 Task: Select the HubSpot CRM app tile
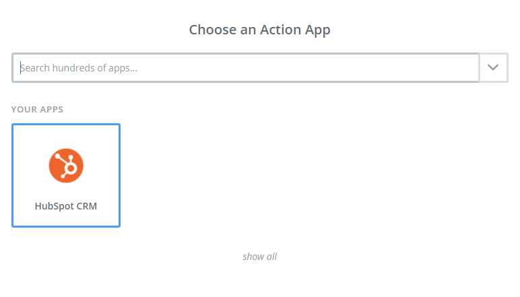66,175
